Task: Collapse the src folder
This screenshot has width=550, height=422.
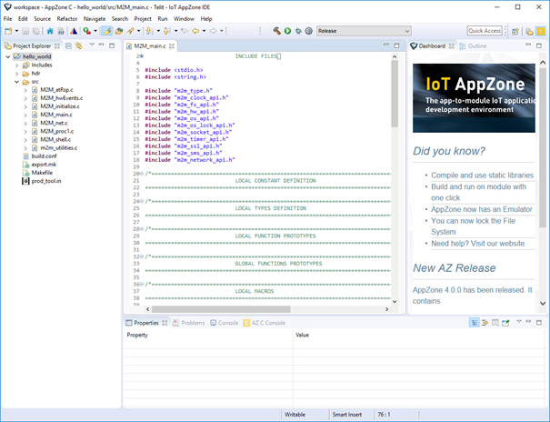Action: (x=16, y=82)
